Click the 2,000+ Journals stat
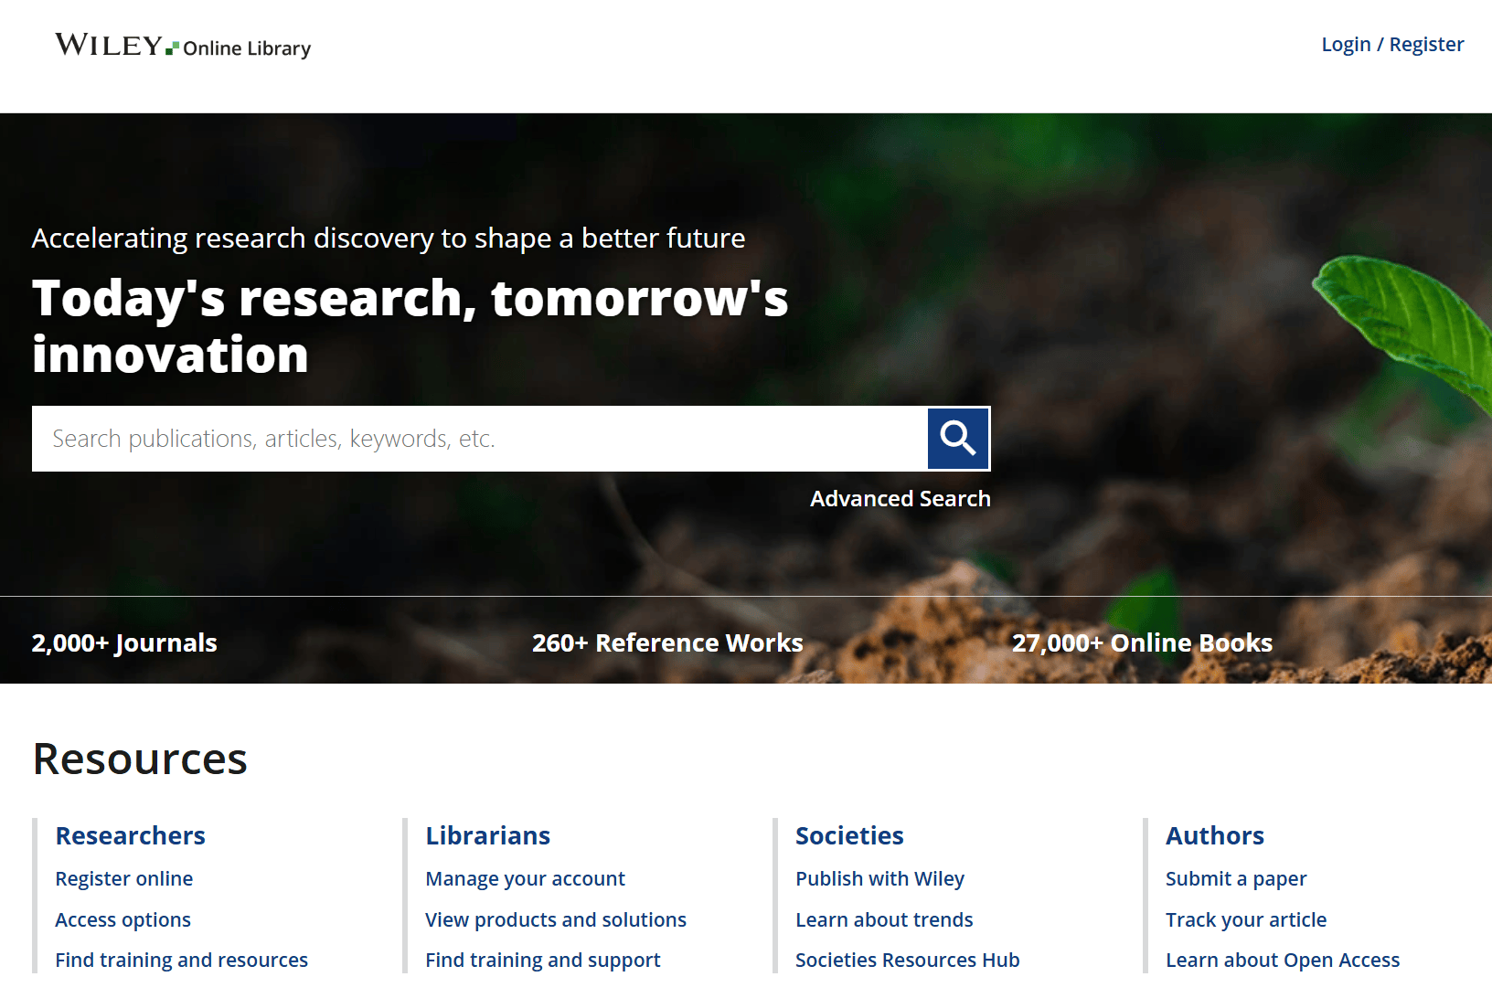 coord(124,642)
